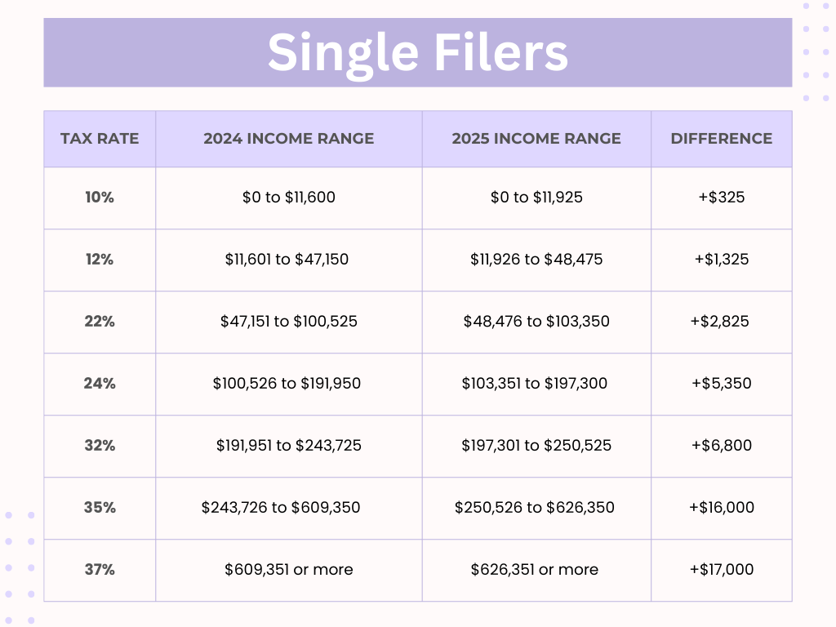Select the $103,351 to $197,300 cell
The image size is (836, 627).
click(535, 384)
